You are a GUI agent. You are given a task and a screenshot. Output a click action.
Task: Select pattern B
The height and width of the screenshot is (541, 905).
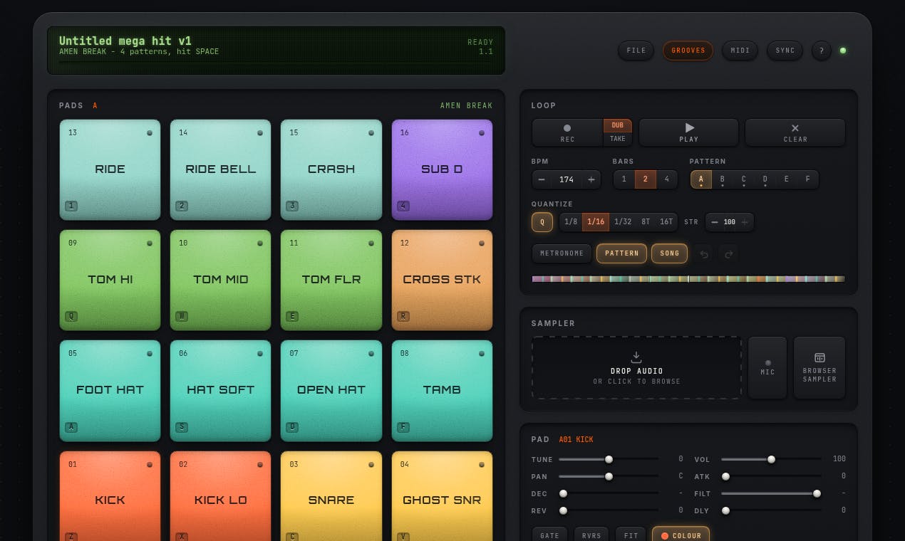[x=723, y=179]
